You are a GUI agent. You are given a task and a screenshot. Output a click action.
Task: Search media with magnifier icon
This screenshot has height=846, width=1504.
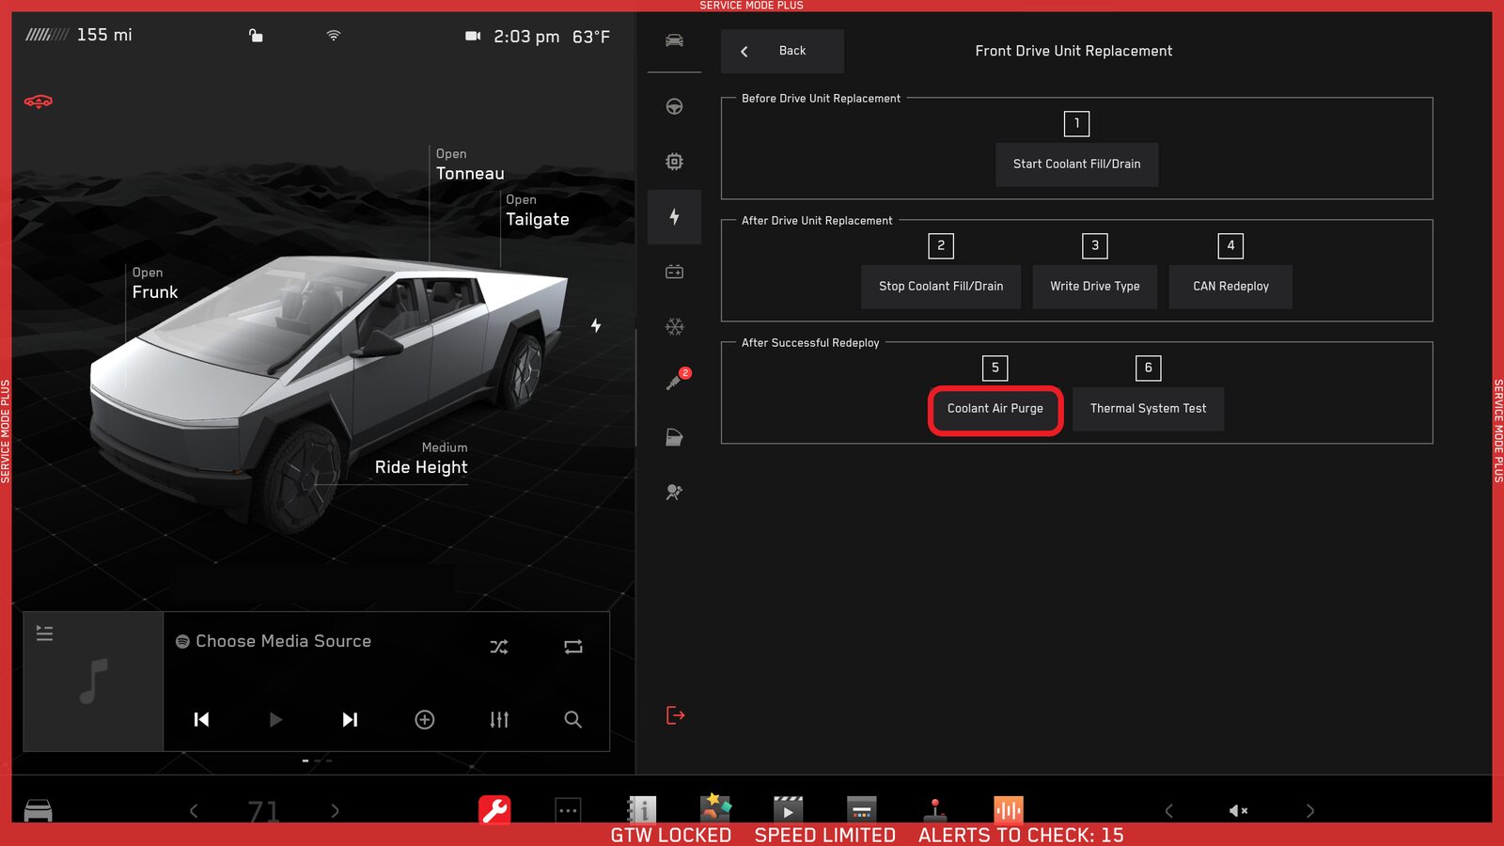pyautogui.click(x=572, y=719)
